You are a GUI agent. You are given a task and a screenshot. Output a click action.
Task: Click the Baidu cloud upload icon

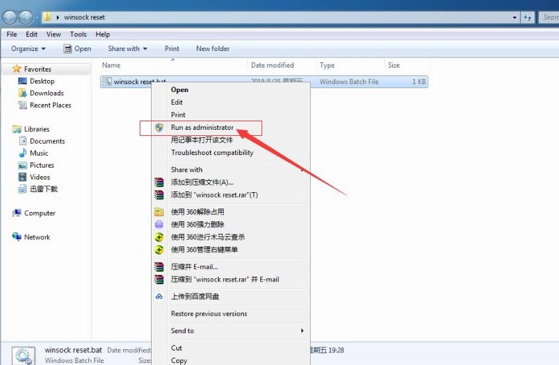click(159, 297)
